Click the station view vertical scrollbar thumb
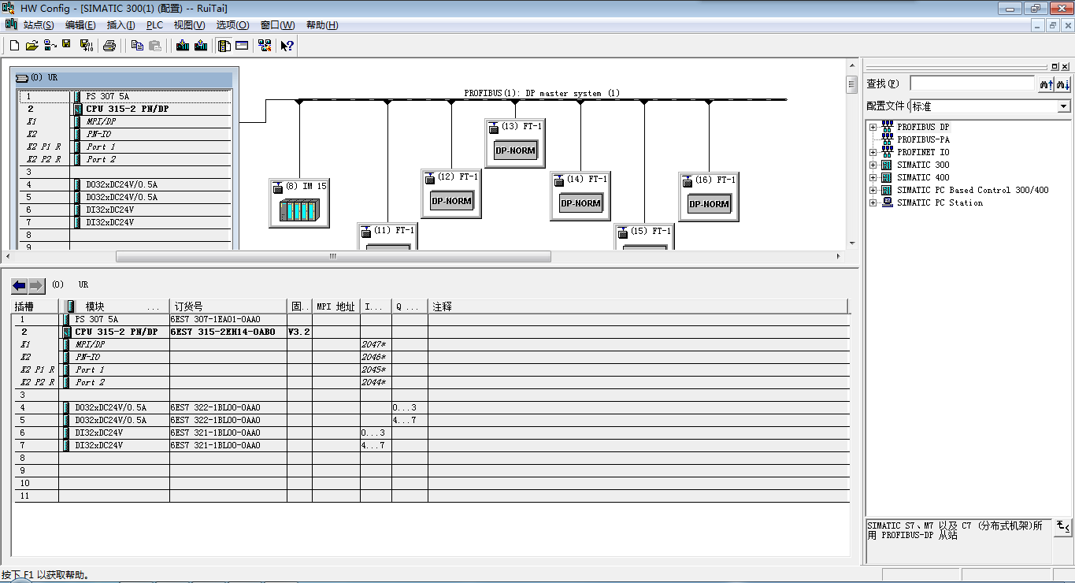The width and height of the screenshot is (1075, 583). pyautogui.click(x=851, y=84)
